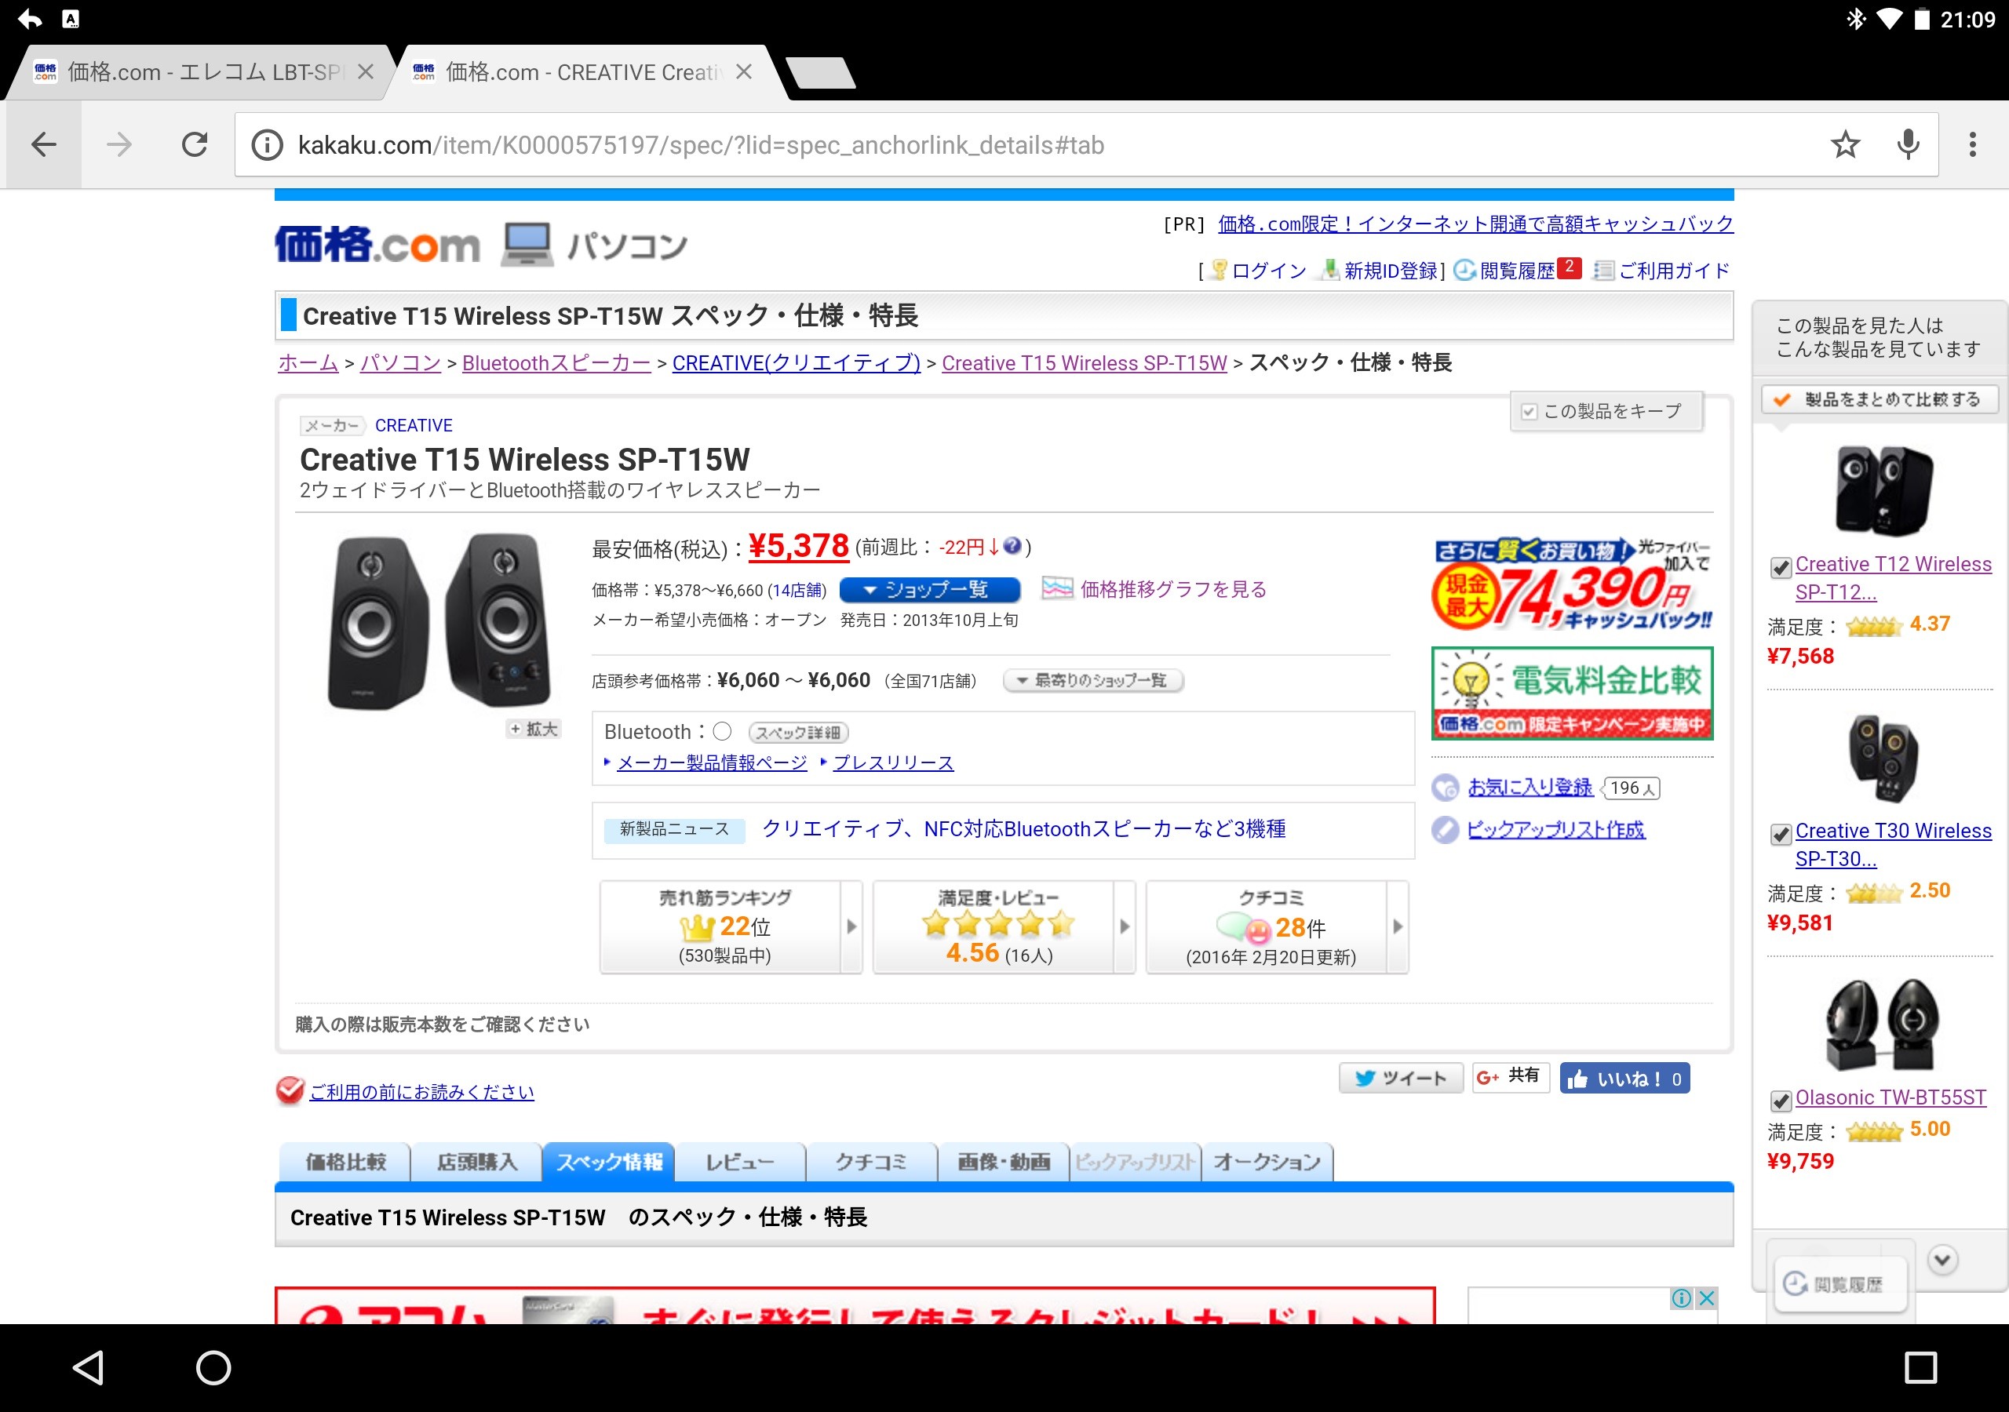Tap the Android home button
The height and width of the screenshot is (1412, 2009).
pos(213,1367)
